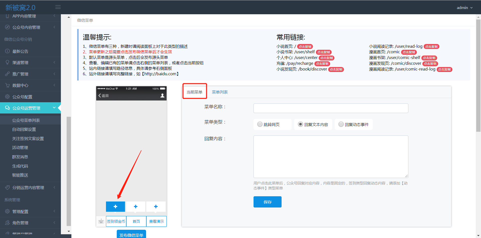This screenshot has width=481, height=238.
Task: Click the 公众号运营管理 chat bubble icon
Action: click(8, 108)
